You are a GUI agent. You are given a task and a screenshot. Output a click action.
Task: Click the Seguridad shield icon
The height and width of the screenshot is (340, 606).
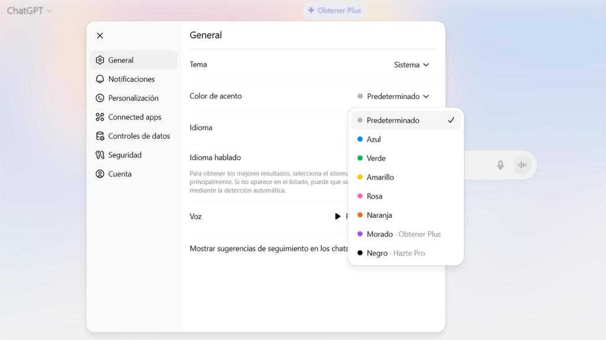[x=100, y=155]
